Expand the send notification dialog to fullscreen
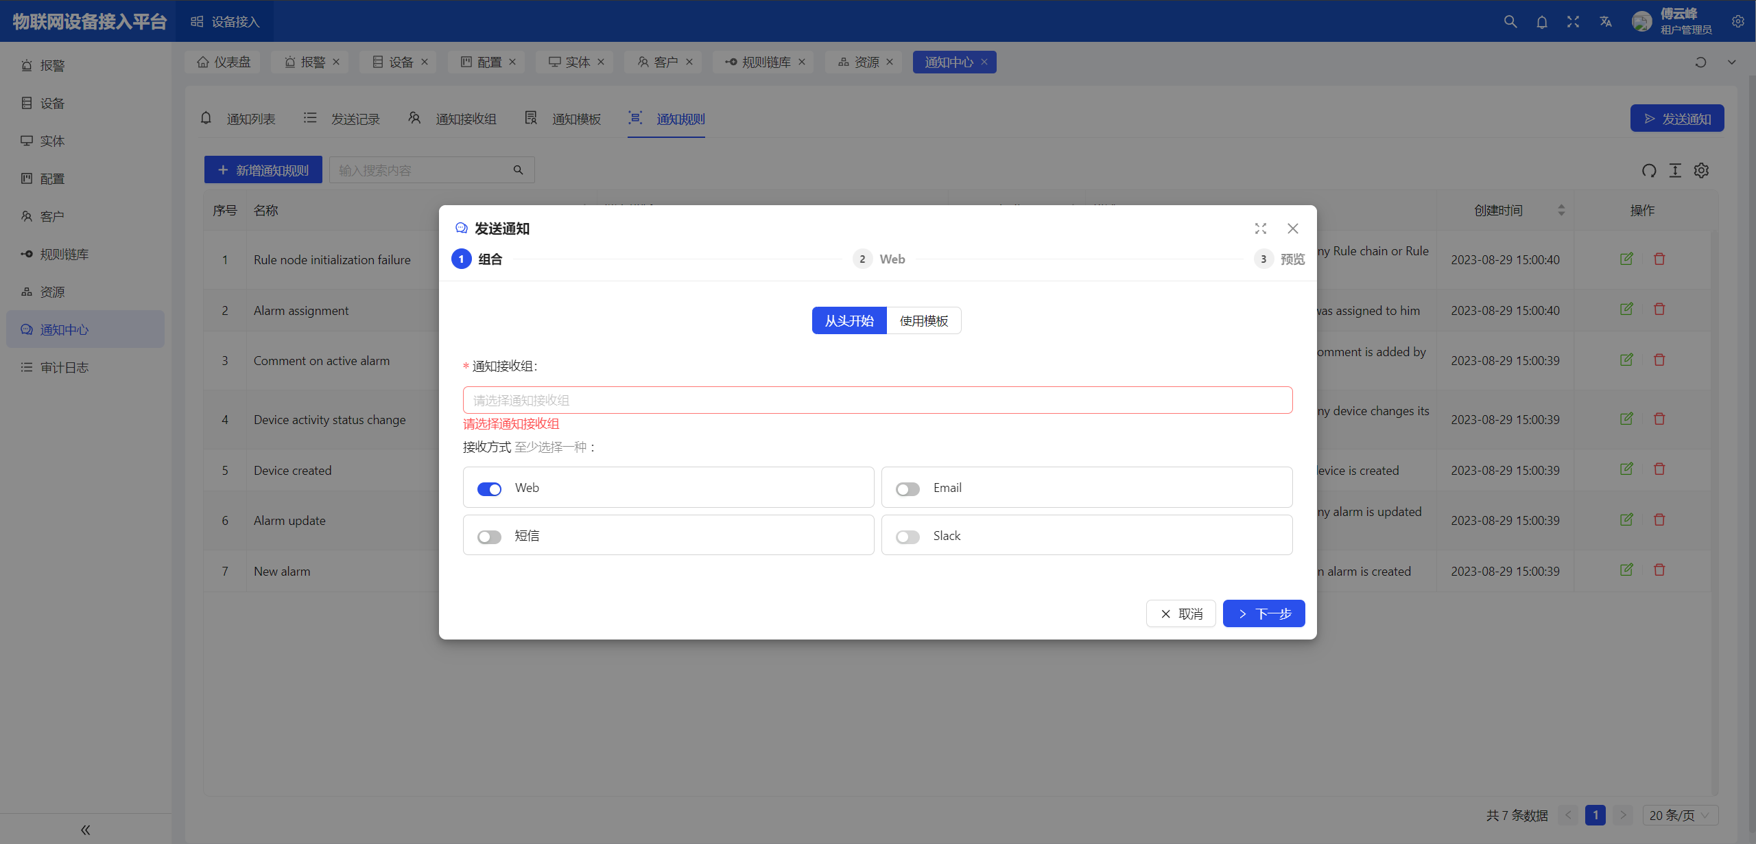1756x844 pixels. click(x=1261, y=228)
